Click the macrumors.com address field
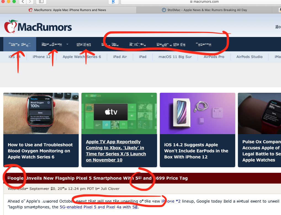Image resolution: width=281 pixels, height=215 pixels. click(x=201, y=2)
